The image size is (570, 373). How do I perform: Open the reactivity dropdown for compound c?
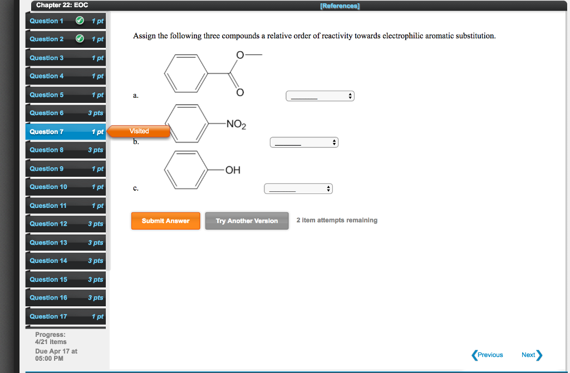coord(298,189)
